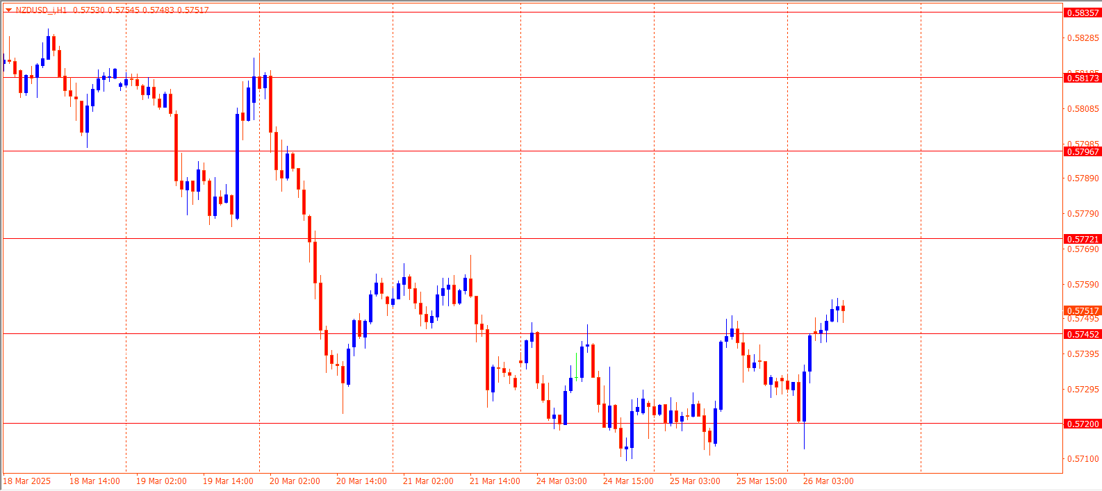The image size is (1102, 491).
Task: Click the 20 Mar 14:00 time label
Action: tap(361, 481)
